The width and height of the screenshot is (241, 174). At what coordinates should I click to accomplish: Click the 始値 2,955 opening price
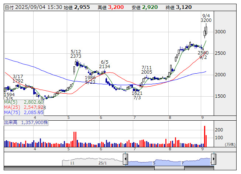[x=77, y=7]
